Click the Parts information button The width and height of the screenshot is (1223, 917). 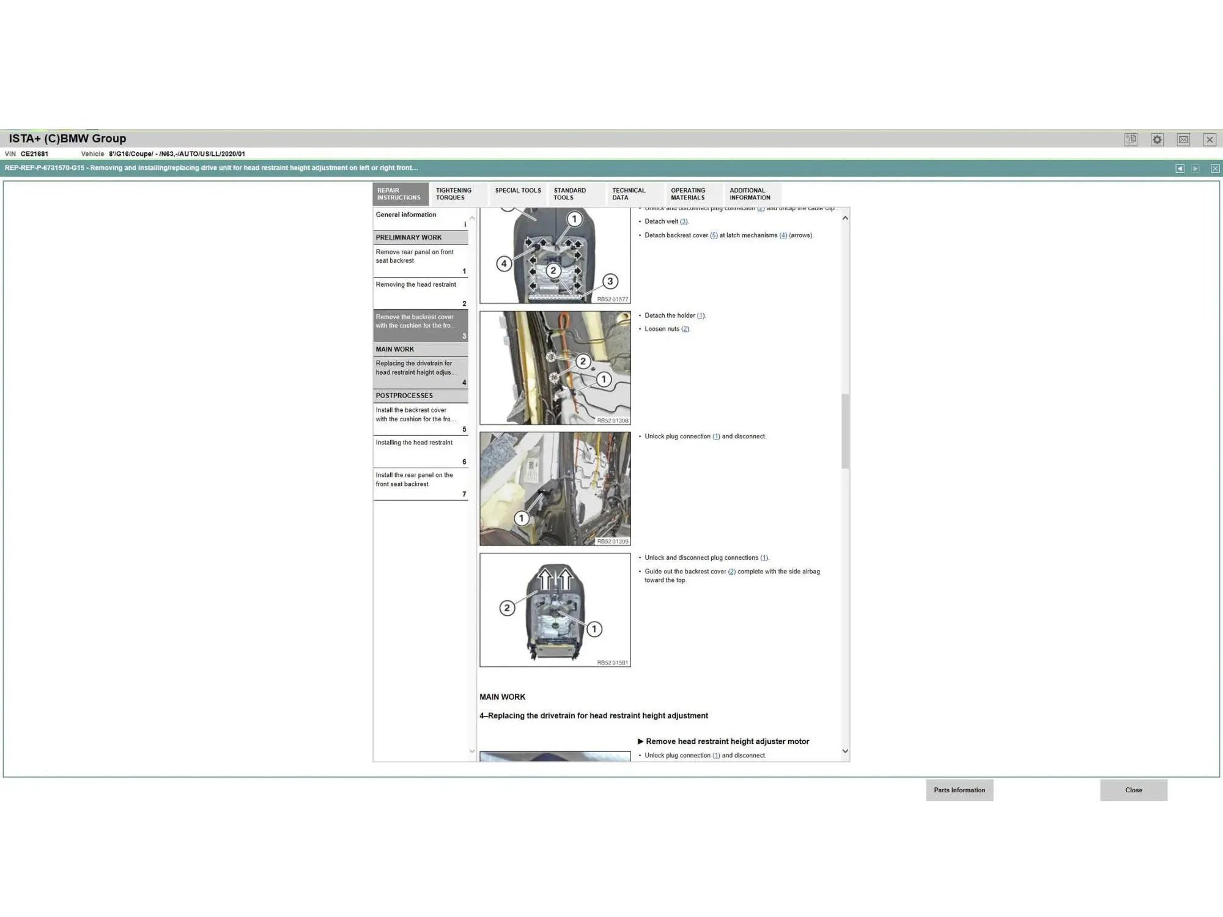tap(959, 790)
